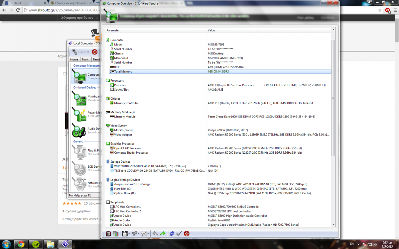Open the gears options dropdown arrow
The width and height of the screenshot is (399, 249).
coord(139,234)
